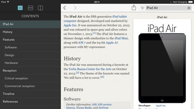The width and height of the screenshot is (194, 109).
Task: Open the Apple Inc. link in intro paragraph
Action: tap(70, 25)
